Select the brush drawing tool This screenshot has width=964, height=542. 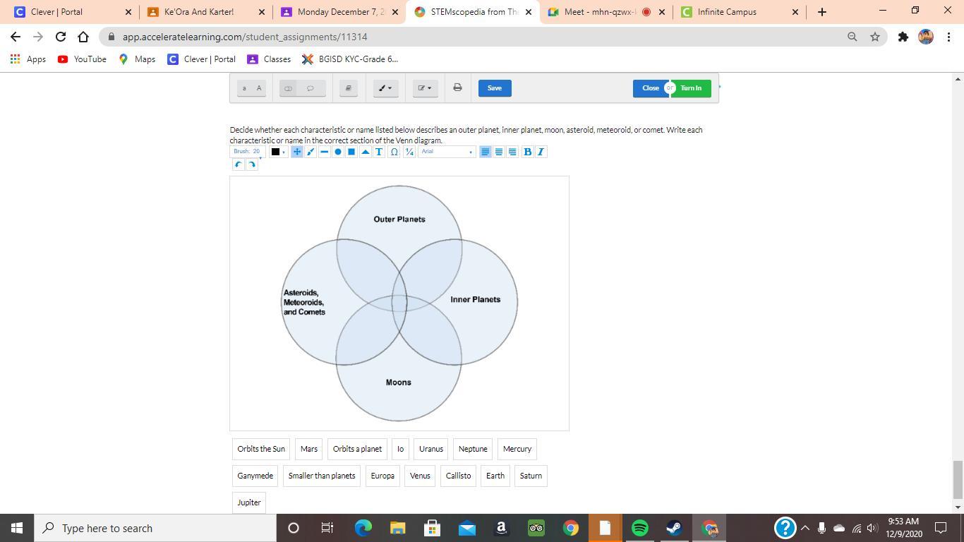coord(311,152)
